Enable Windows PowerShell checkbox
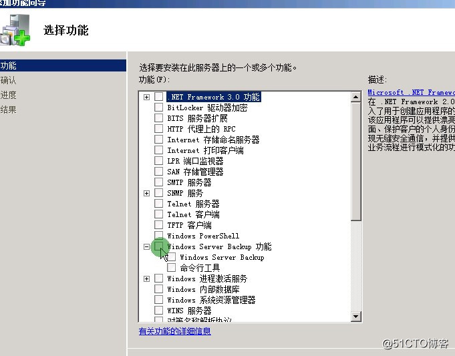Image resolution: width=455 pixels, height=356 pixels. click(158, 235)
